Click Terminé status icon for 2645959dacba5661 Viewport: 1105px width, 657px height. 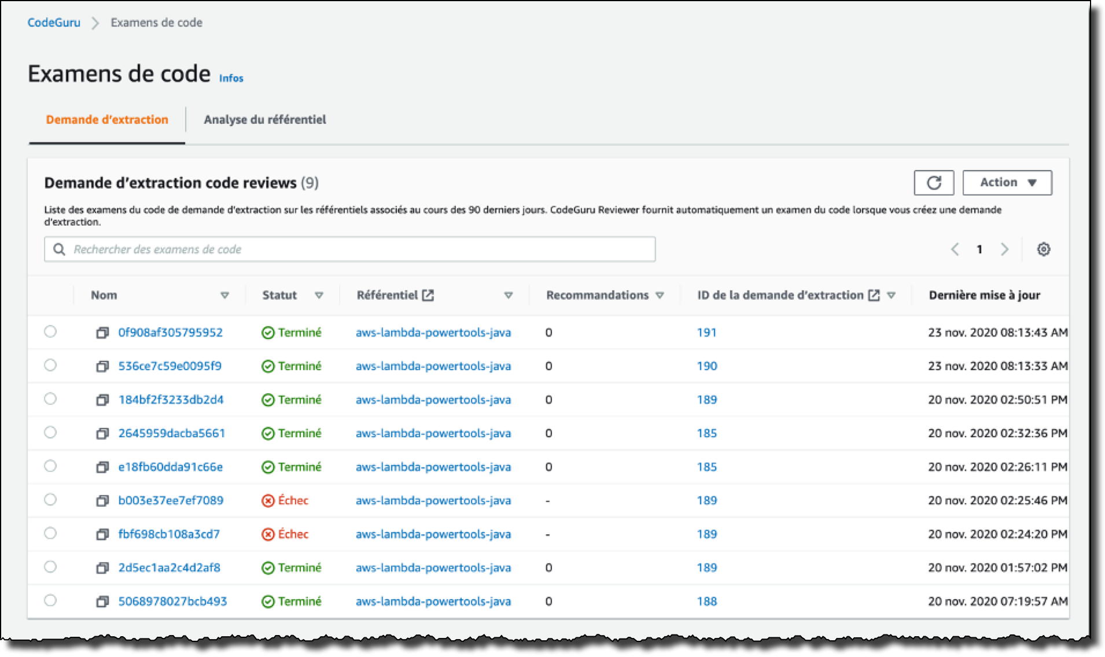tap(268, 433)
